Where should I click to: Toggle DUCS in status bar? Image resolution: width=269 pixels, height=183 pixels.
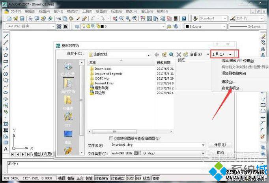[x=130, y=178]
